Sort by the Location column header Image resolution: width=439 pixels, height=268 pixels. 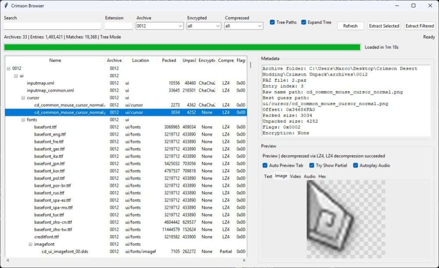tap(140, 60)
